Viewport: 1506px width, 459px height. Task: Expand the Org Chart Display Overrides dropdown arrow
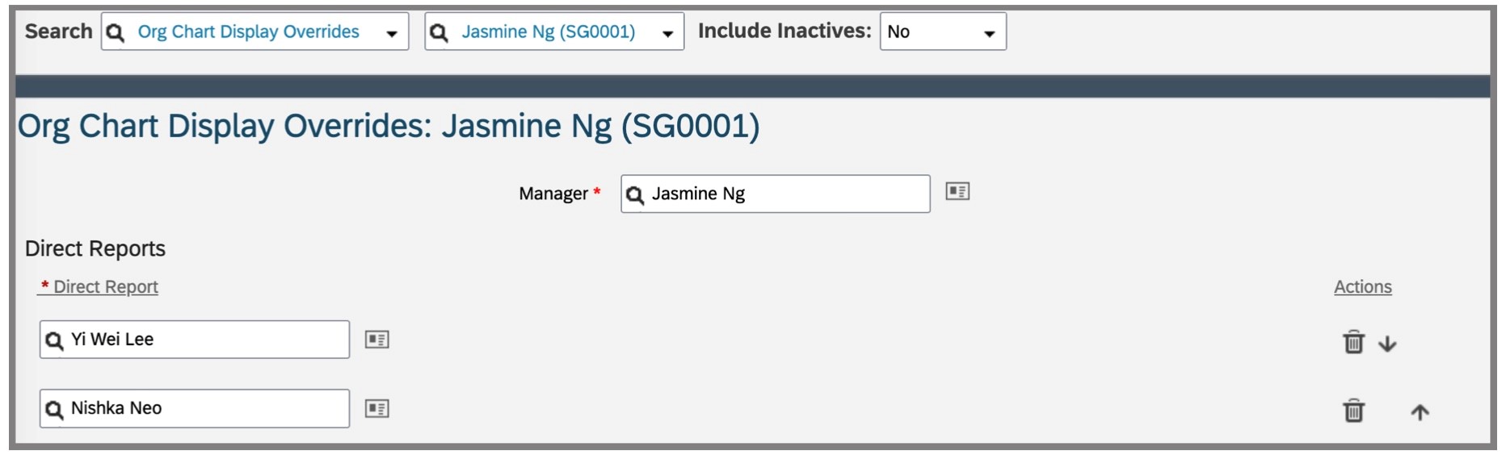coord(392,34)
